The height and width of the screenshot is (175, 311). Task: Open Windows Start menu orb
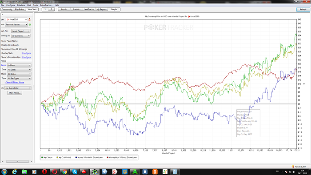(x=4, y=171)
